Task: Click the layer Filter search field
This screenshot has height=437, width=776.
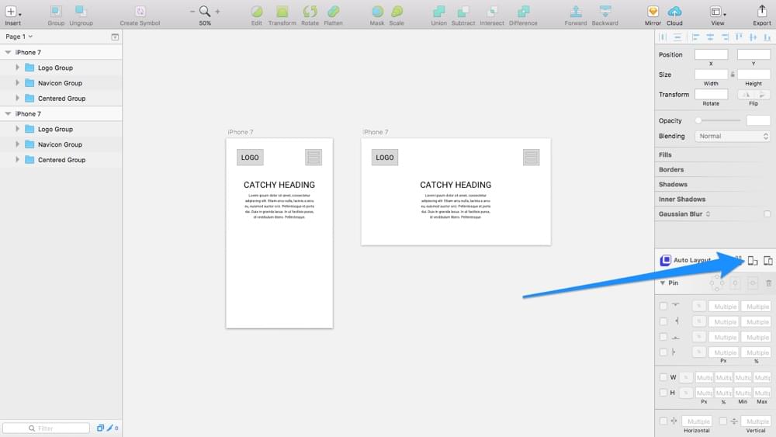Action: [47, 428]
